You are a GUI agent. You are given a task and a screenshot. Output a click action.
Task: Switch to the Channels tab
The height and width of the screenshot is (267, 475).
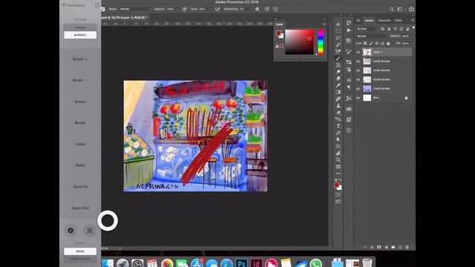(x=384, y=20)
